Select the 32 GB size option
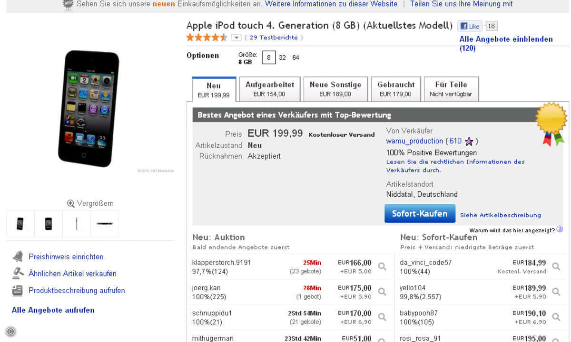This screenshot has width=571, height=342. tap(282, 57)
